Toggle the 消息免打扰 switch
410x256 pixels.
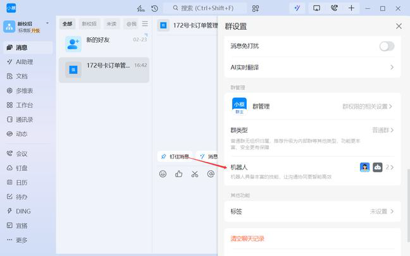click(x=387, y=46)
